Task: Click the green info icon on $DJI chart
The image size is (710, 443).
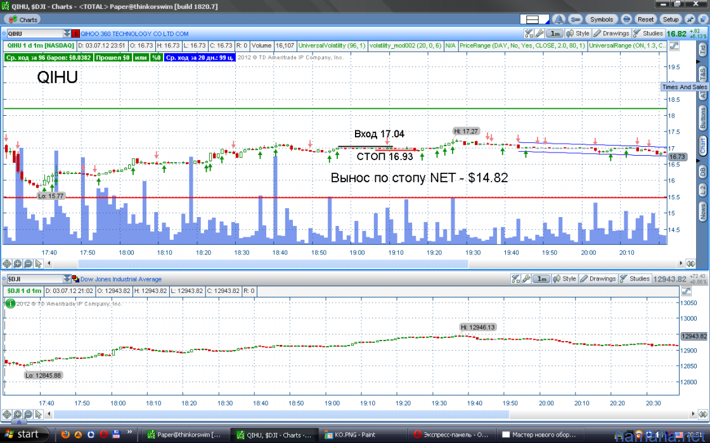Action: pos(10,303)
